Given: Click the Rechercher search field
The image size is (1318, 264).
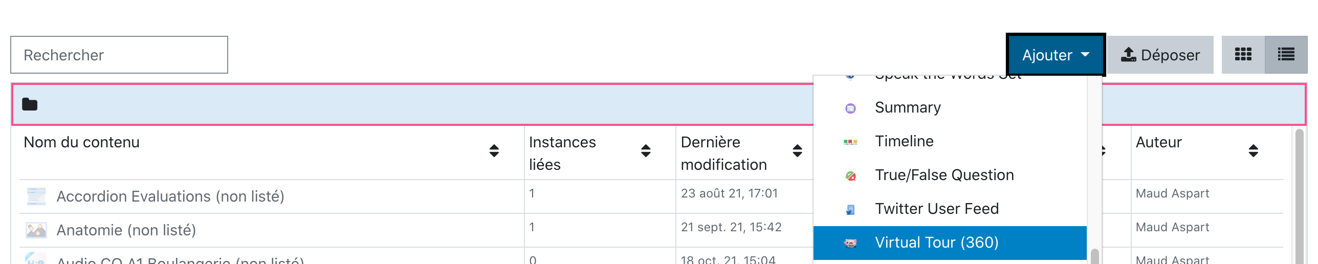Looking at the screenshot, I should pos(119,55).
